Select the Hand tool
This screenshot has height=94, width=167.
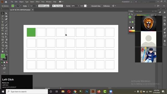[x=3, y=51]
